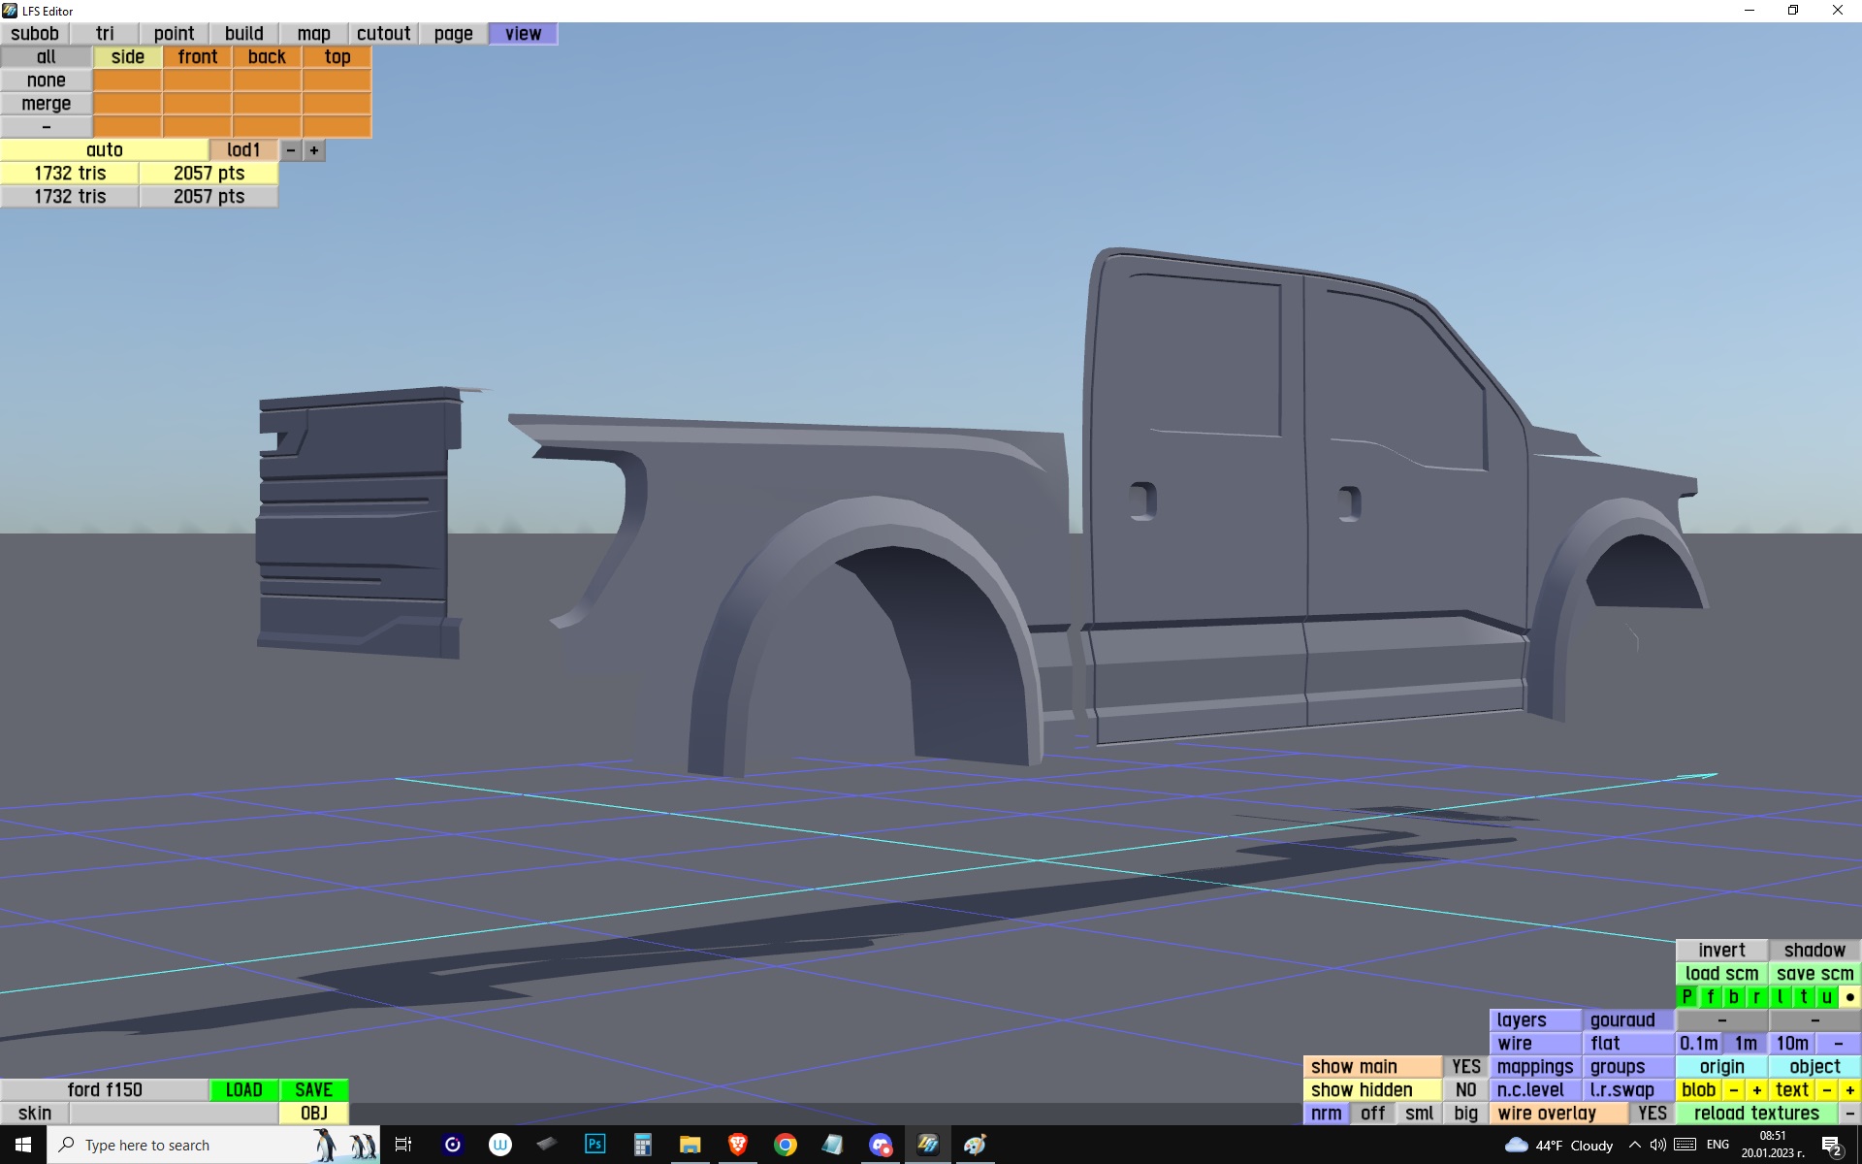Decrease text size with minus button

coord(1826,1090)
